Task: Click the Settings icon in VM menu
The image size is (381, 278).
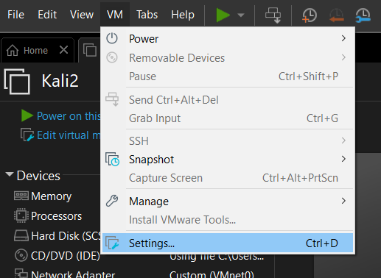Action: coord(112,243)
